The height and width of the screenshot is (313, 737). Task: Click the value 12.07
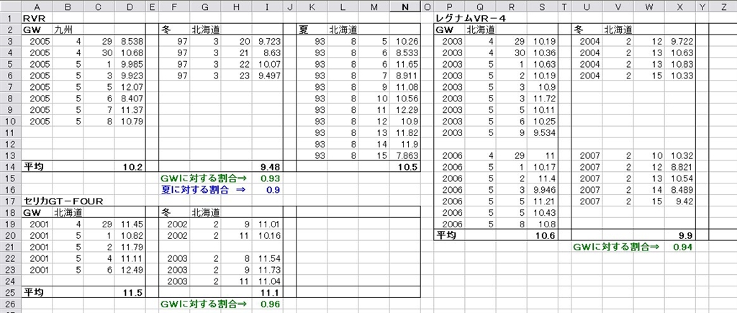(133, 86)
